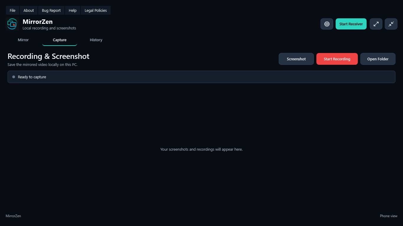Click the 'Local recording and screenshots' subtitle
This screenshot has height=226, width=403.
49,28
